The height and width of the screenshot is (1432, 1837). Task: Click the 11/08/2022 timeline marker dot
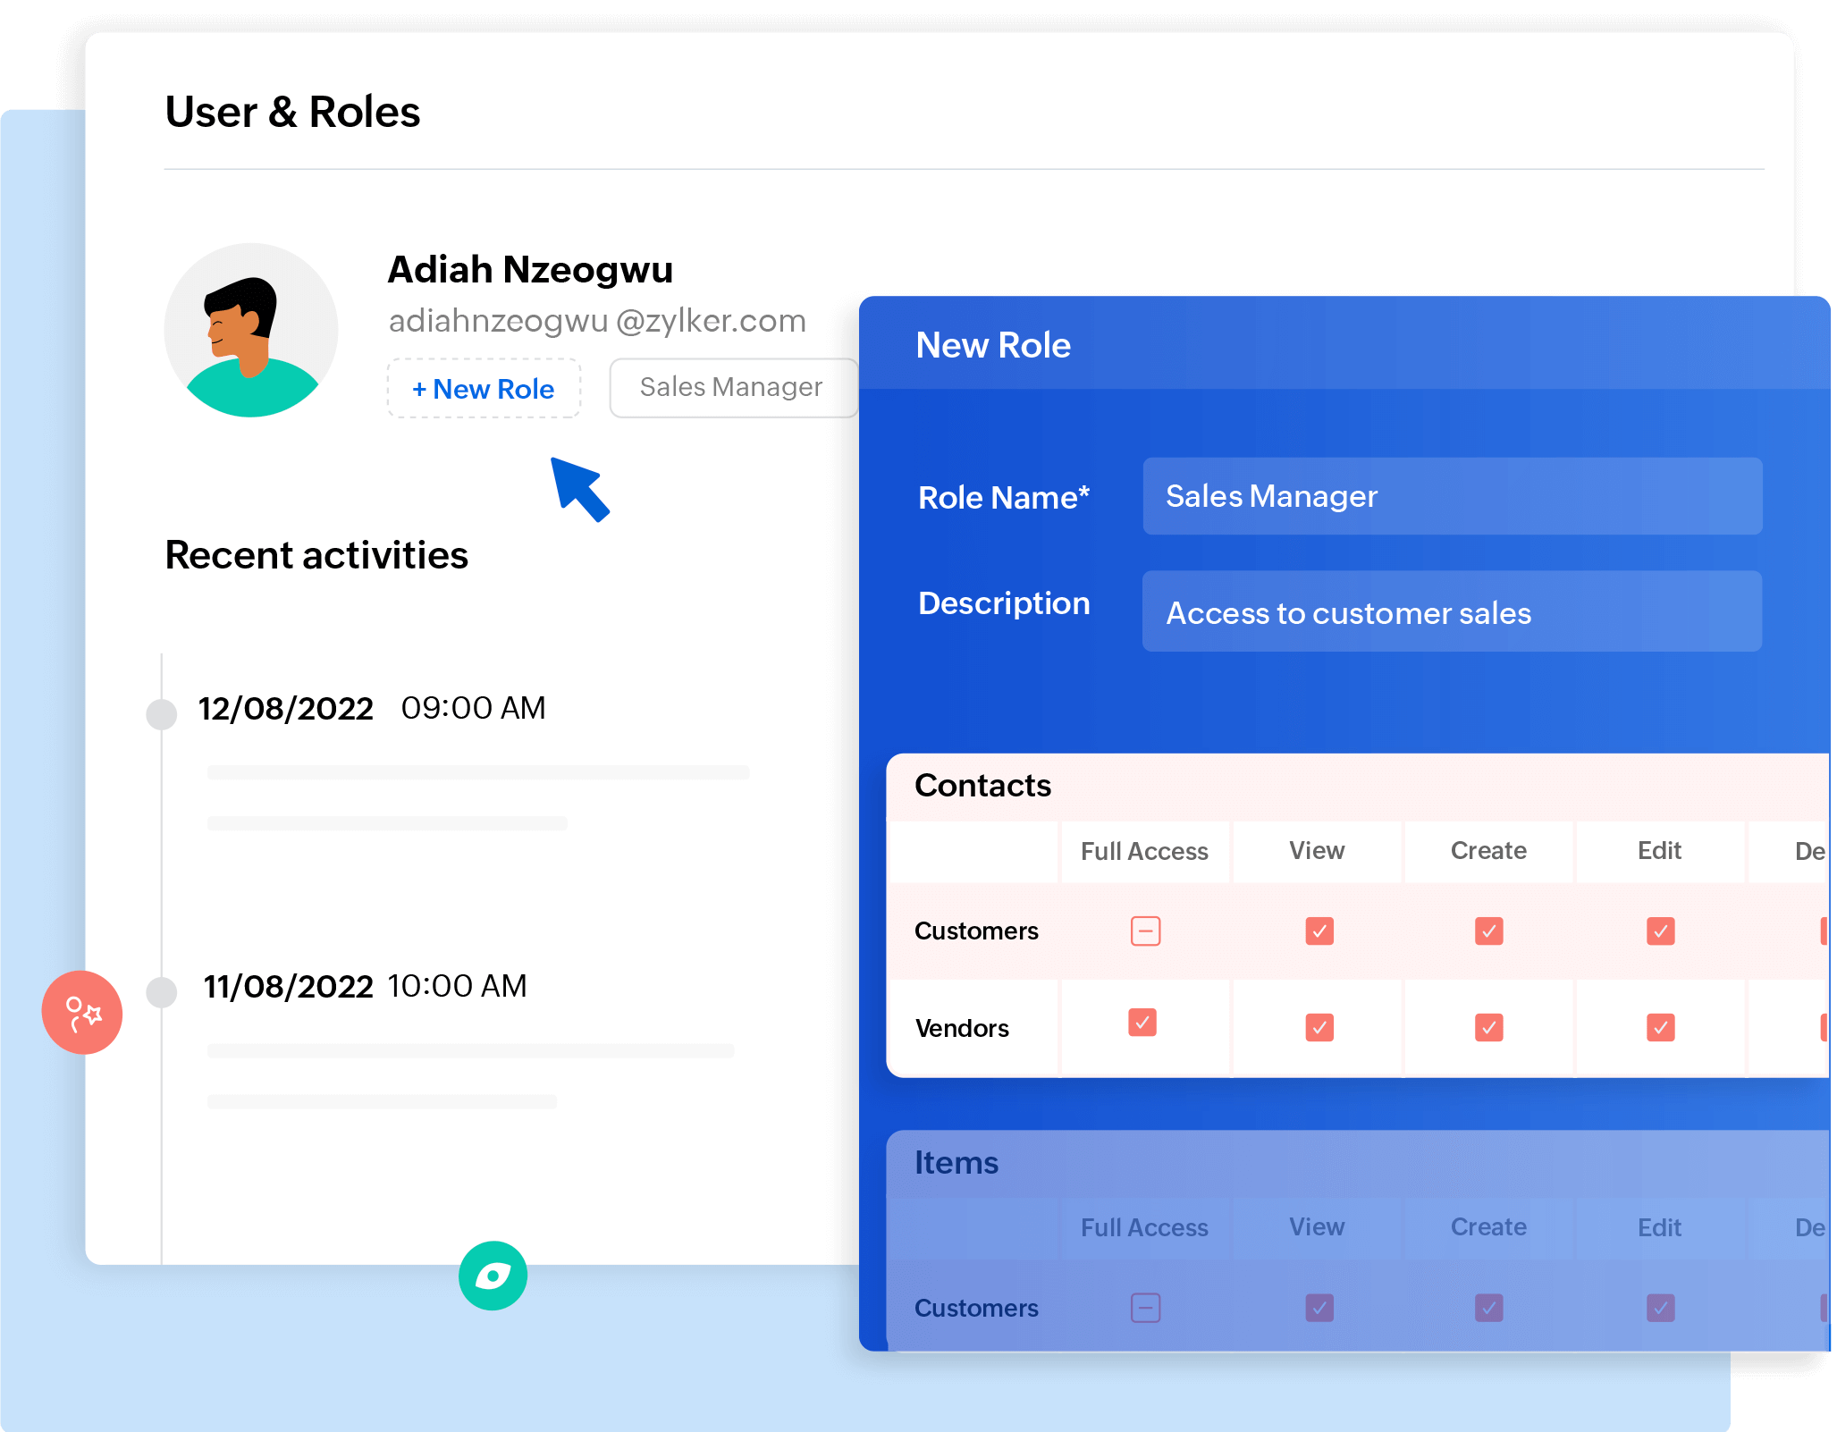point(162,991)
